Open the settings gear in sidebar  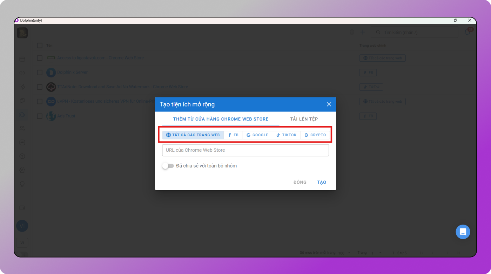click(x=22, y=170)
